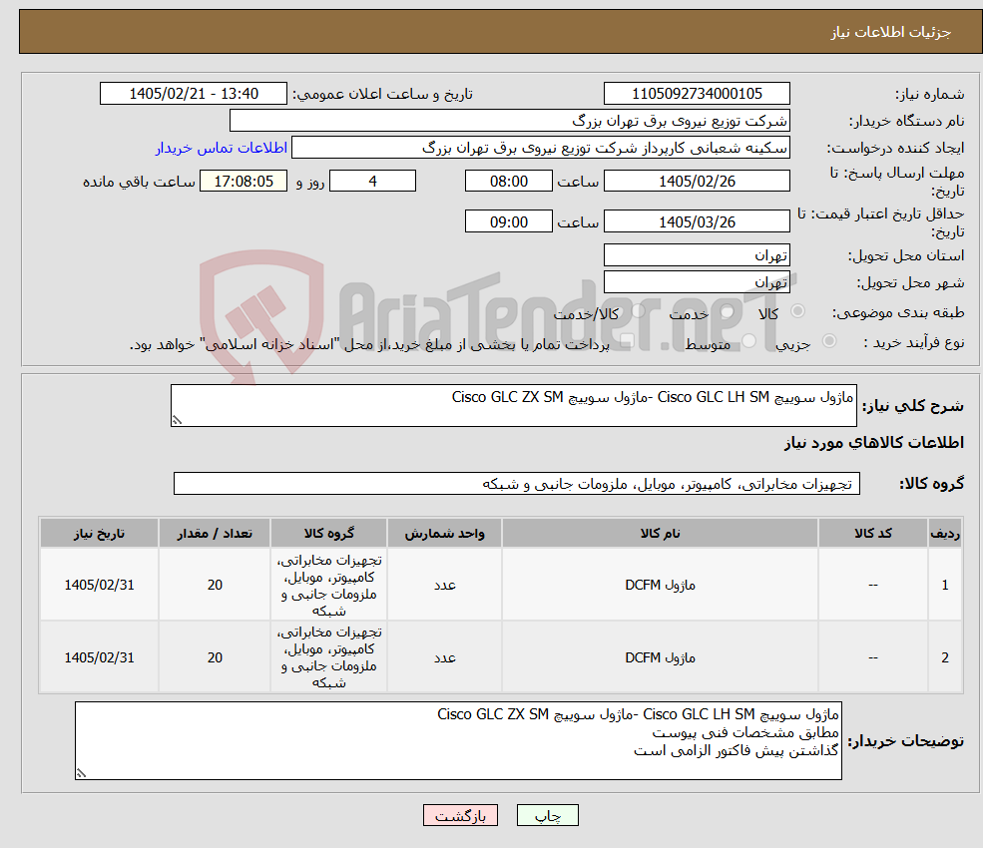Select the کالا radio button
This screenshot has width=983, height=848.
[797, 311]
